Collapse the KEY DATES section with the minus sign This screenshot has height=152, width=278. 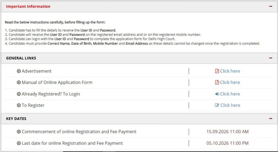(x=271, y=119)
